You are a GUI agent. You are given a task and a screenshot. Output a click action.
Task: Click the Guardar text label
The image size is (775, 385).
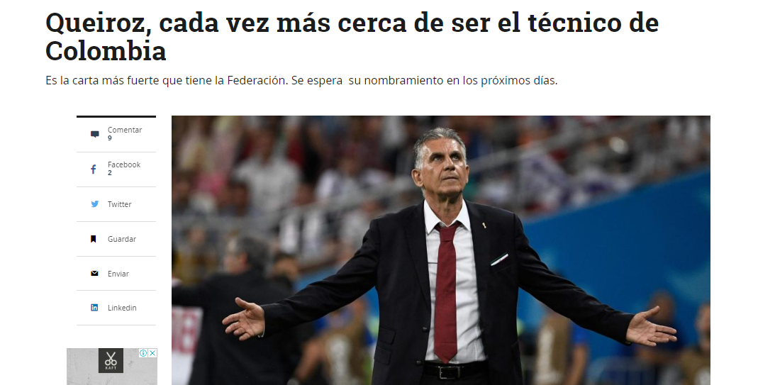pos(121,239)
